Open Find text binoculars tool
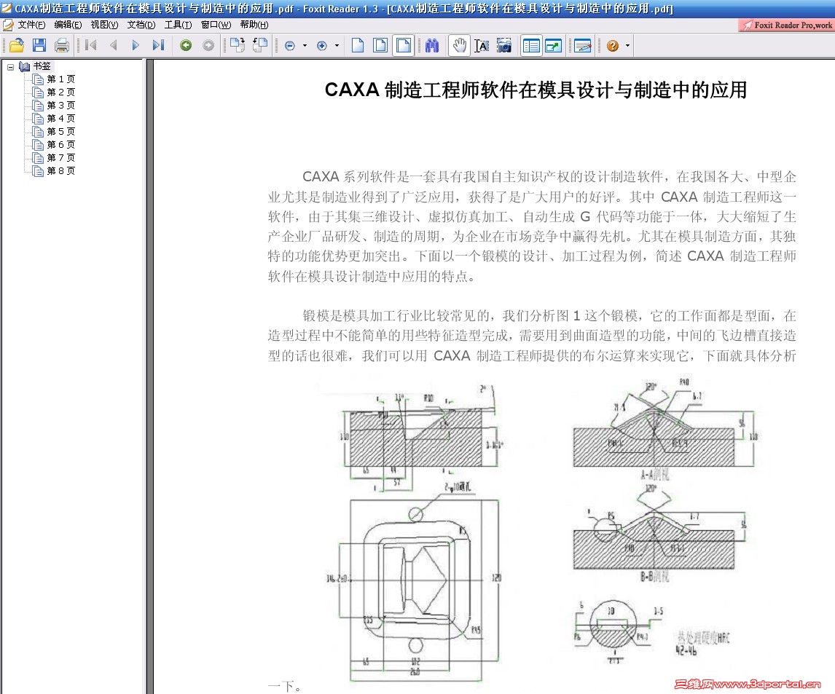 432,46
